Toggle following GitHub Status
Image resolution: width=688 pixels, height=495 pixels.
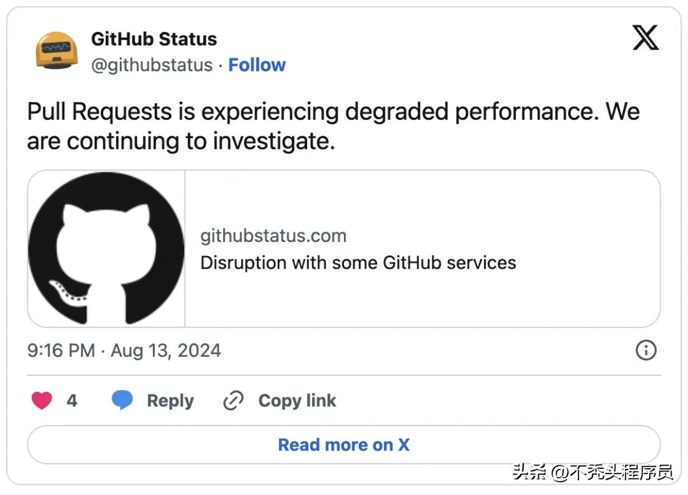(257, 64)
